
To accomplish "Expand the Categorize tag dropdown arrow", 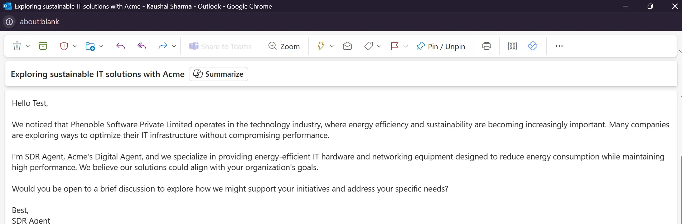I will tap(379, 46).
